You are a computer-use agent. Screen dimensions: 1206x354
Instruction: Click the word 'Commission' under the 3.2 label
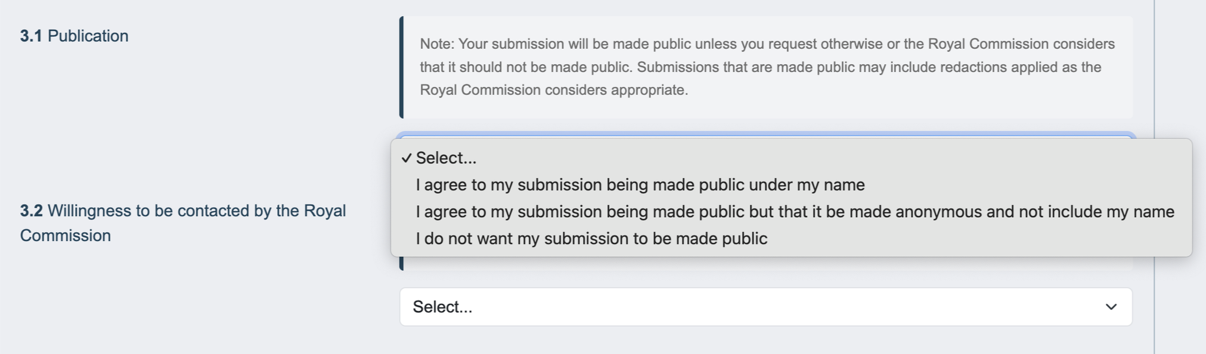tap(66, 236)
